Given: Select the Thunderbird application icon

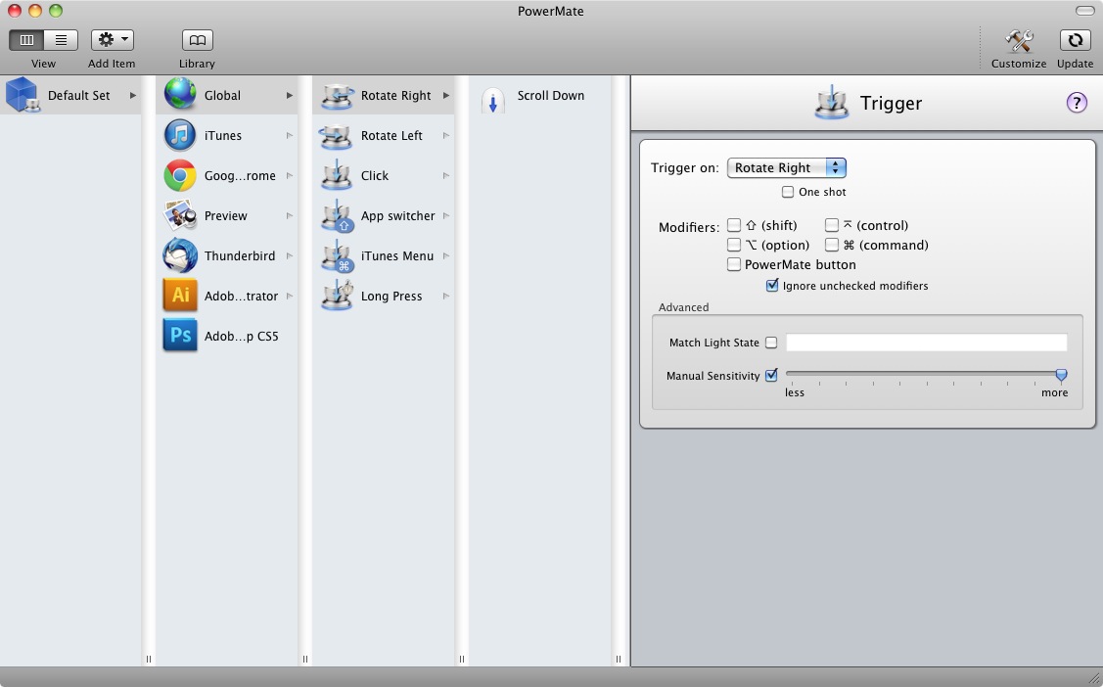Looking at the screenshot, I should (x=180, y=255).
